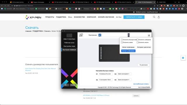Reload the page in the browser
Image resolution: width=187 pixels, height=105 pixels.
coord(8,6)
